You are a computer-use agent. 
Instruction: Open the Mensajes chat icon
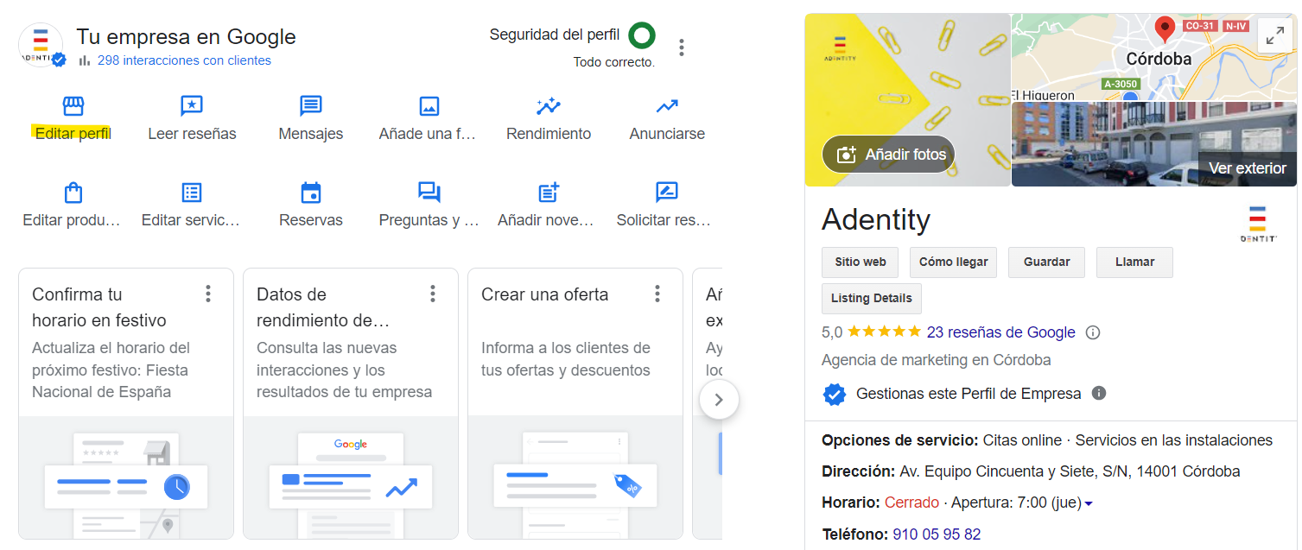[310, 106]
